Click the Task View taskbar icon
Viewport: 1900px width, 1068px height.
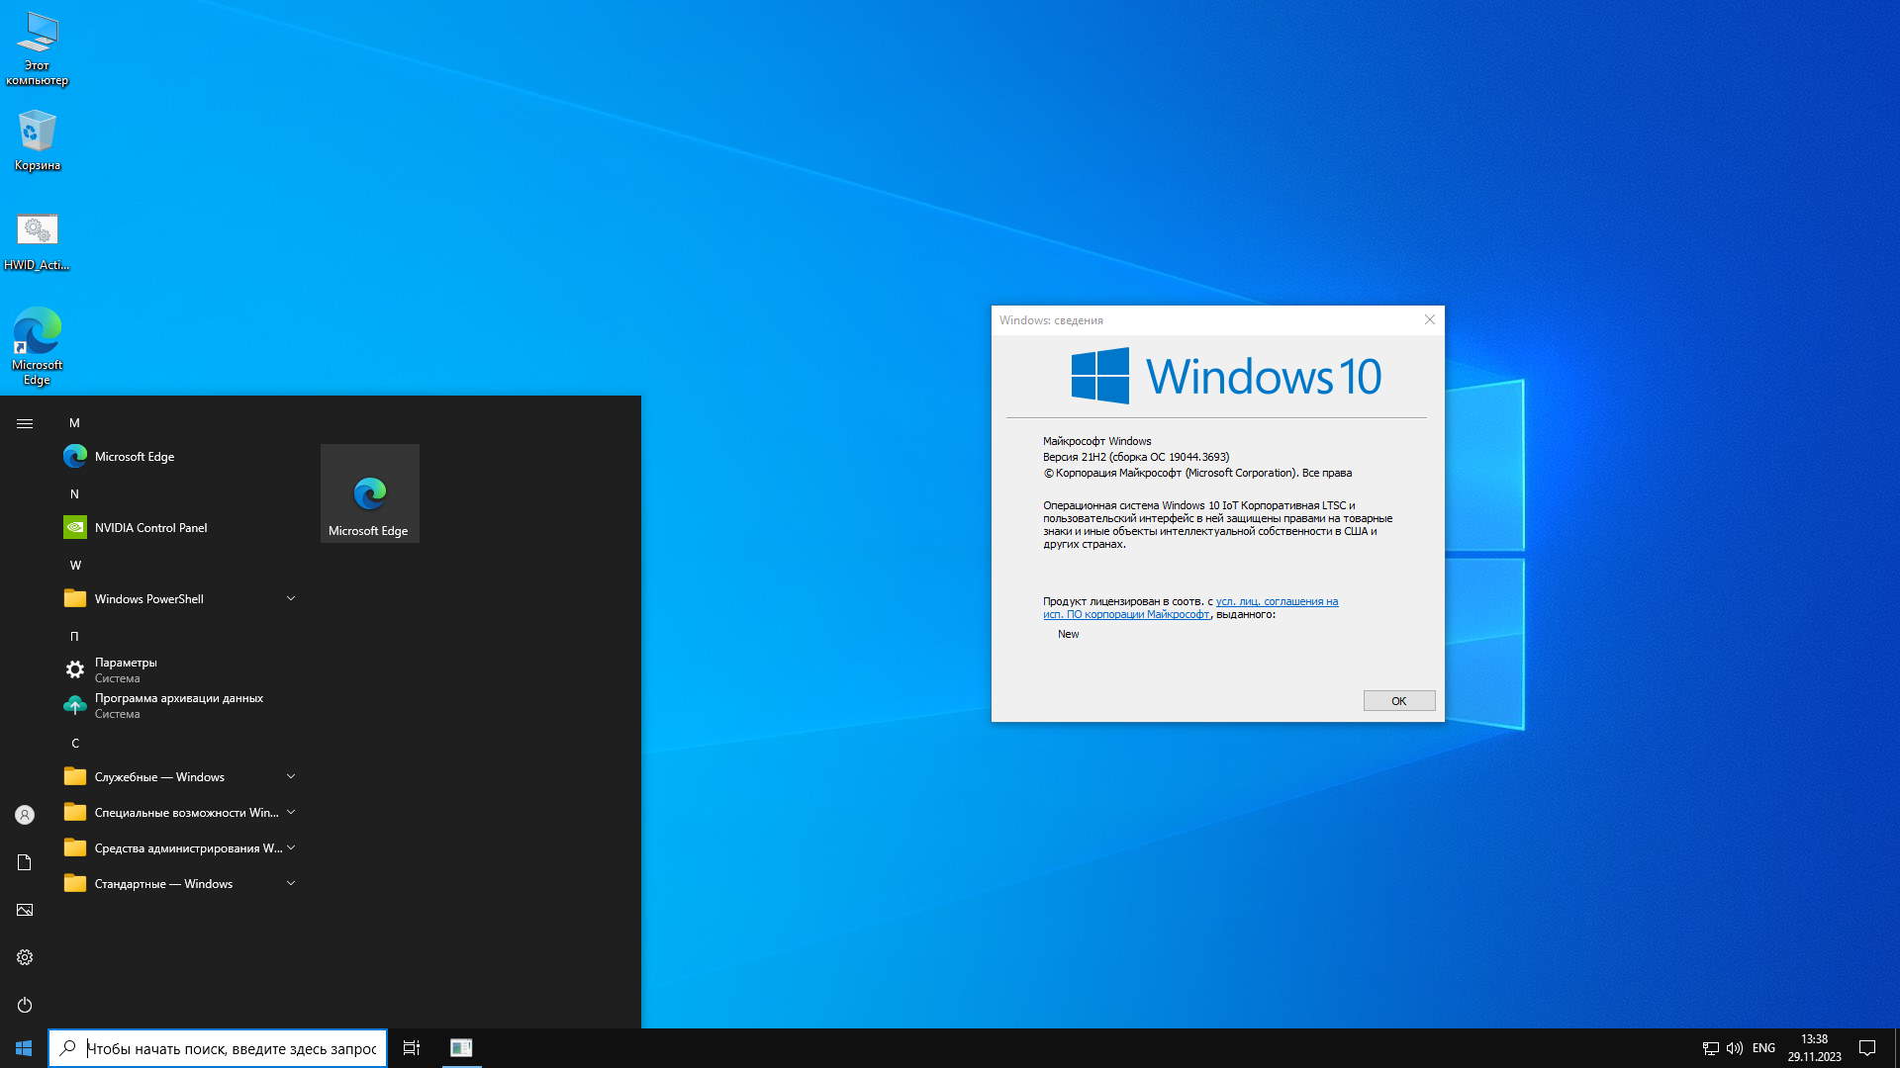click(x=412, y=1048)
